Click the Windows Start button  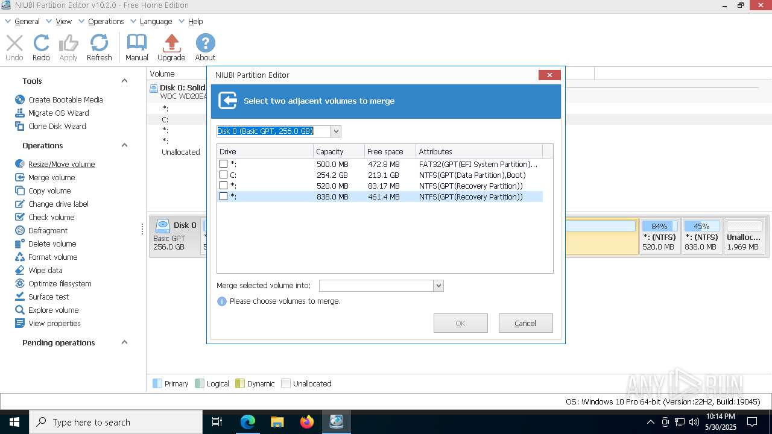click(14, 422)
